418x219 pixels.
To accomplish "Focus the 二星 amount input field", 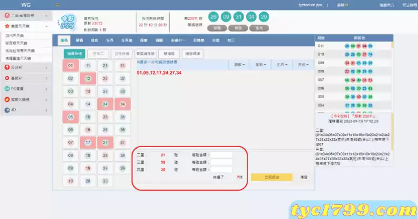I will click(x=221, y=155).
